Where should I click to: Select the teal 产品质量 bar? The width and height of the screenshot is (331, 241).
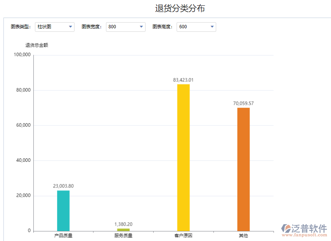(x=63, y=210)
